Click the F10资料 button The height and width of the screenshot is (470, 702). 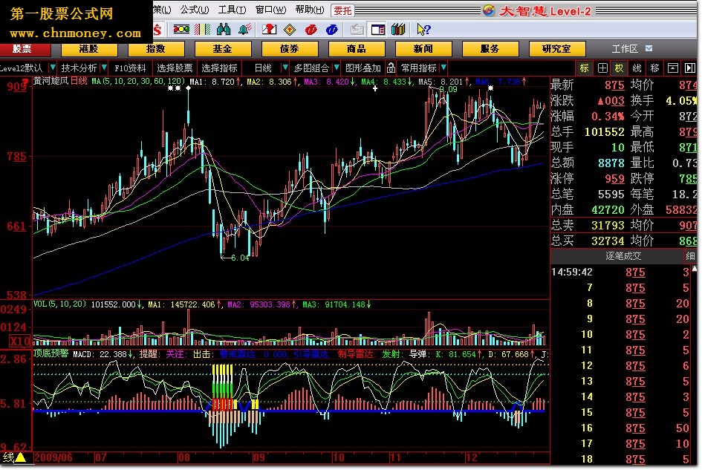[x=130, y=68]
